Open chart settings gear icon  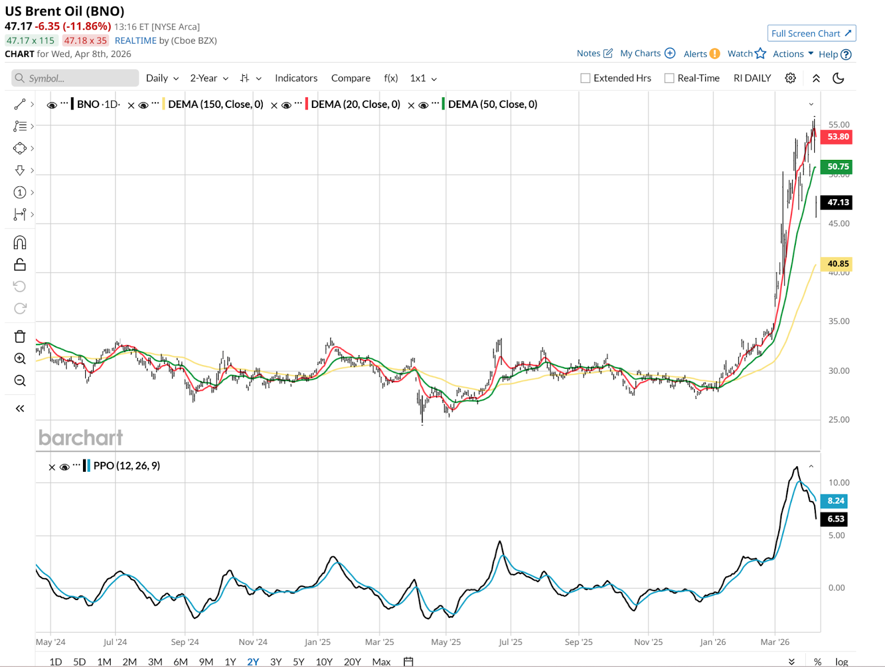pos(790,78)
